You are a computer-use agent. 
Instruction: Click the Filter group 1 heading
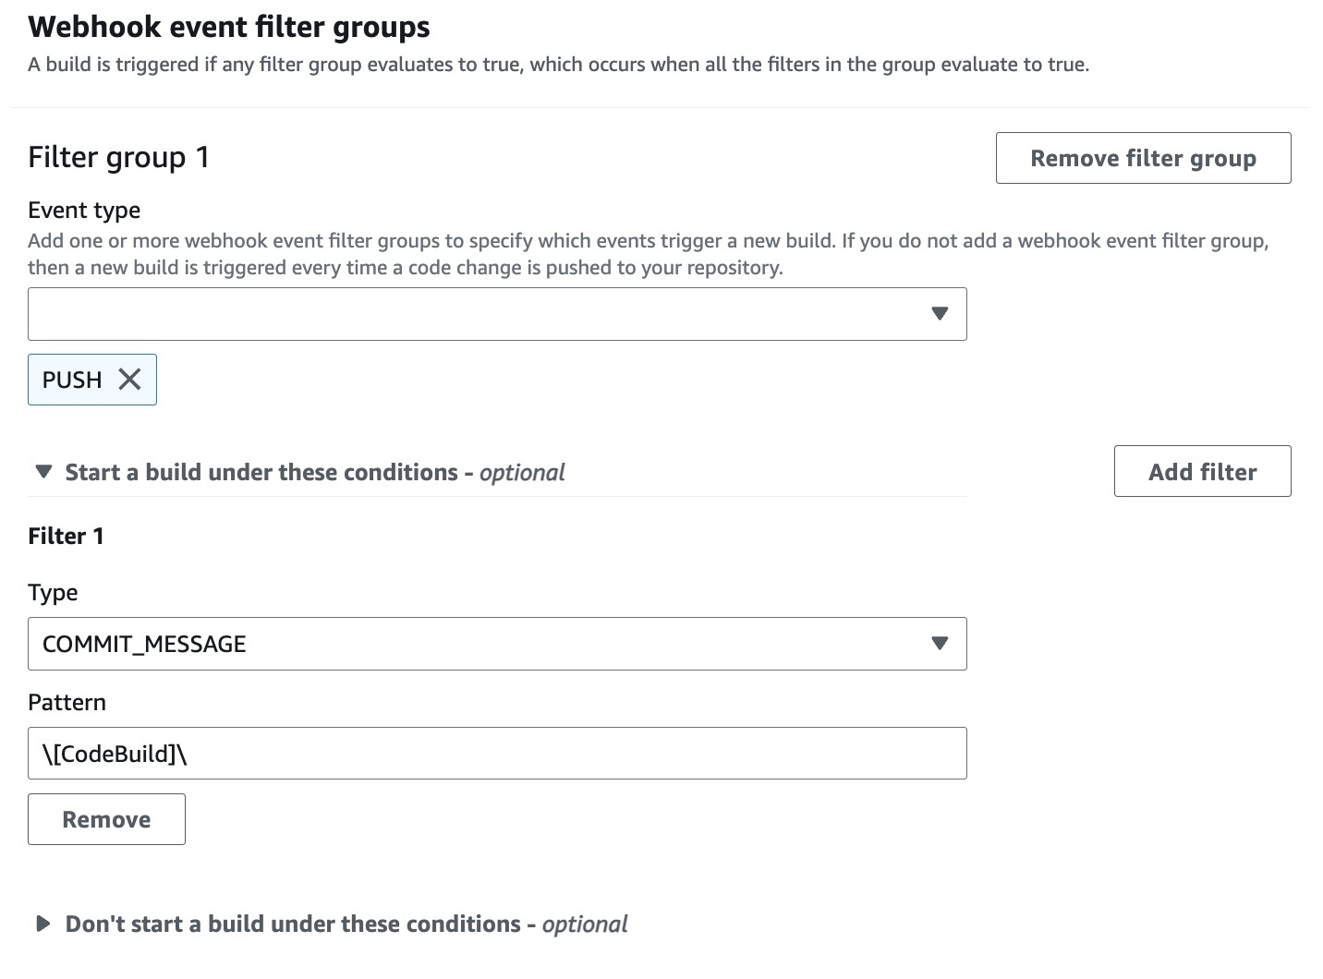point(118,157)
